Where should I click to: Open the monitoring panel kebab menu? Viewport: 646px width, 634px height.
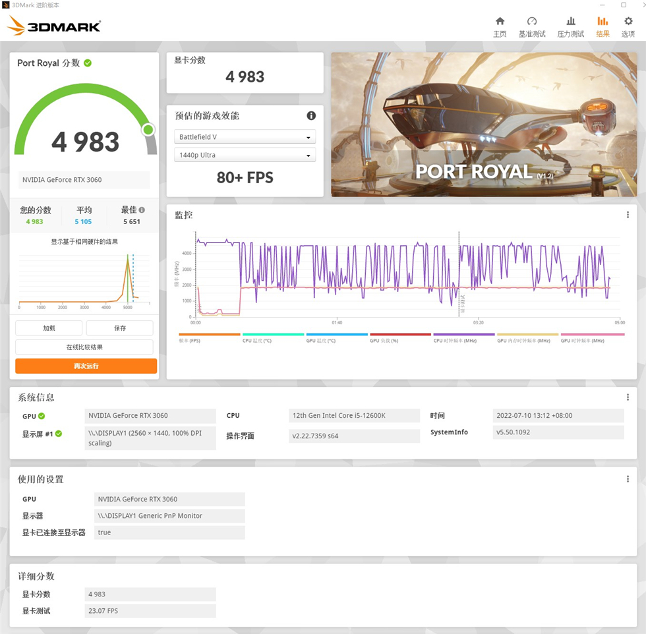click(x=628, y=214)
